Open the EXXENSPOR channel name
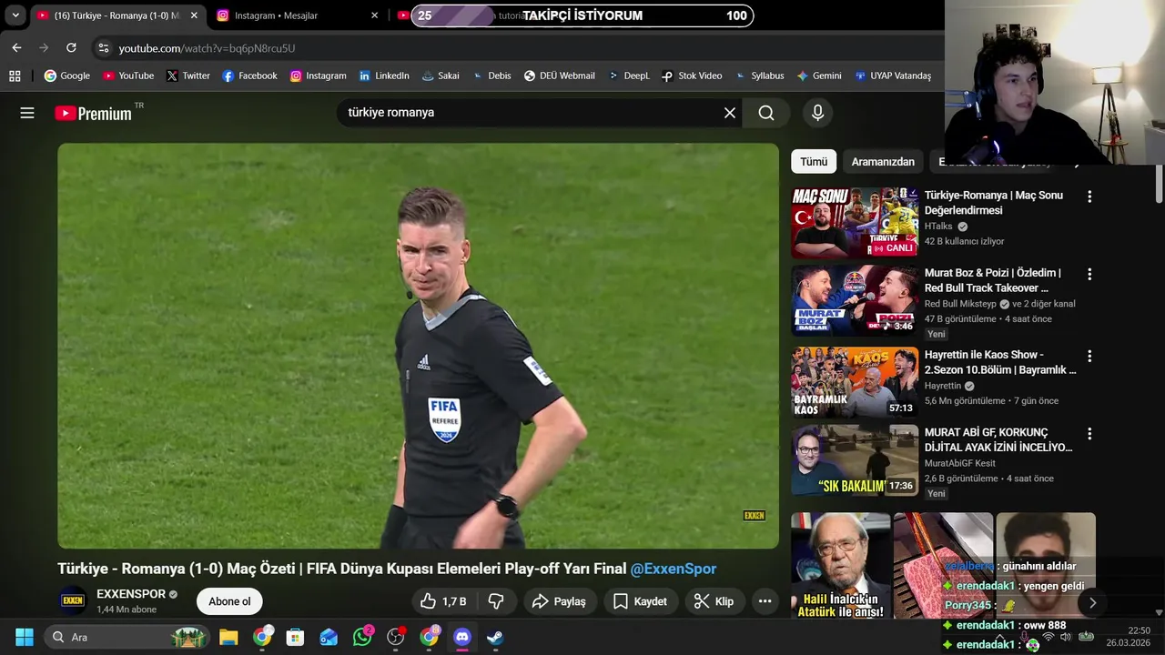1165x655 pixels. pos(131,594)
